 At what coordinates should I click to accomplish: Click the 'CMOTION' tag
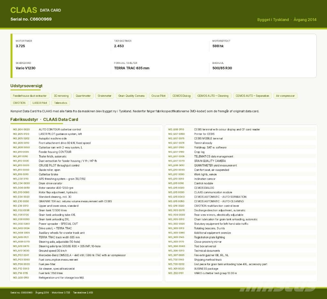point(19,103)
